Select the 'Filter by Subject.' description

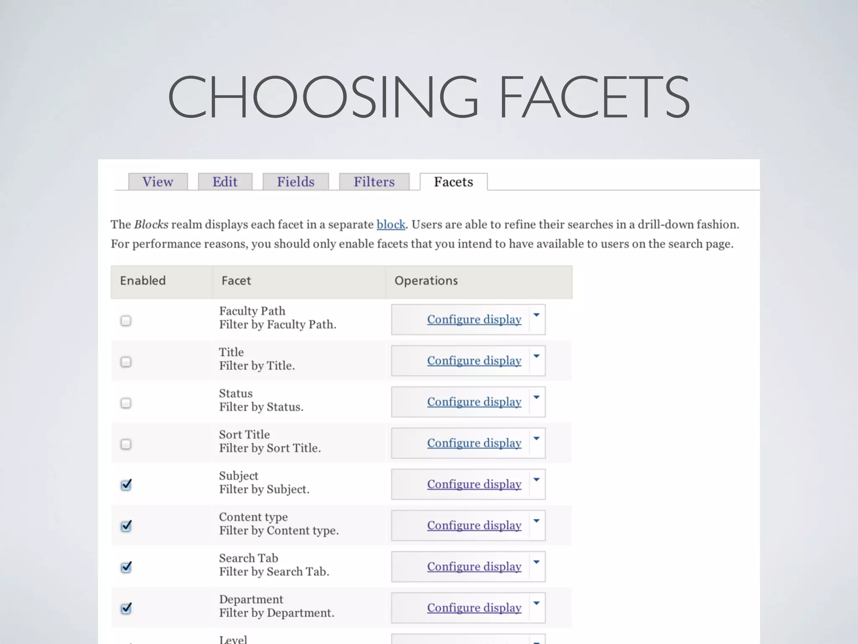coord(264,489)
